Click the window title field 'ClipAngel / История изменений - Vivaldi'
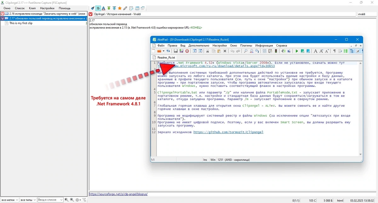Image resolution: width=378 pixels, height=203 pixels. click(x=225, y=14)
